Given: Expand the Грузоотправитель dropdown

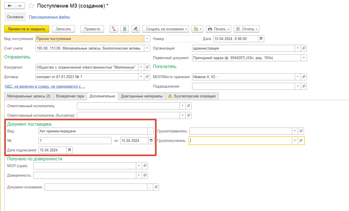Looking at the screenshot, I should tap(295, 131).
